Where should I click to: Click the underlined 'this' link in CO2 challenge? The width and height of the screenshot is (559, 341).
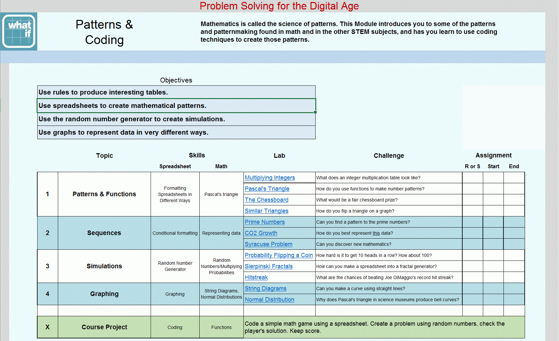(376, 233)
